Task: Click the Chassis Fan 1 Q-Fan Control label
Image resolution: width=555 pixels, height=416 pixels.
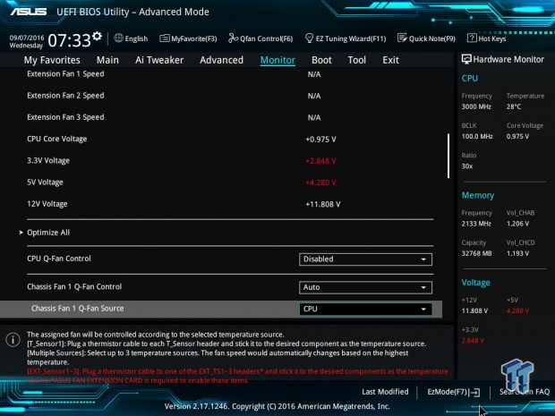Action: pos(74,286)
